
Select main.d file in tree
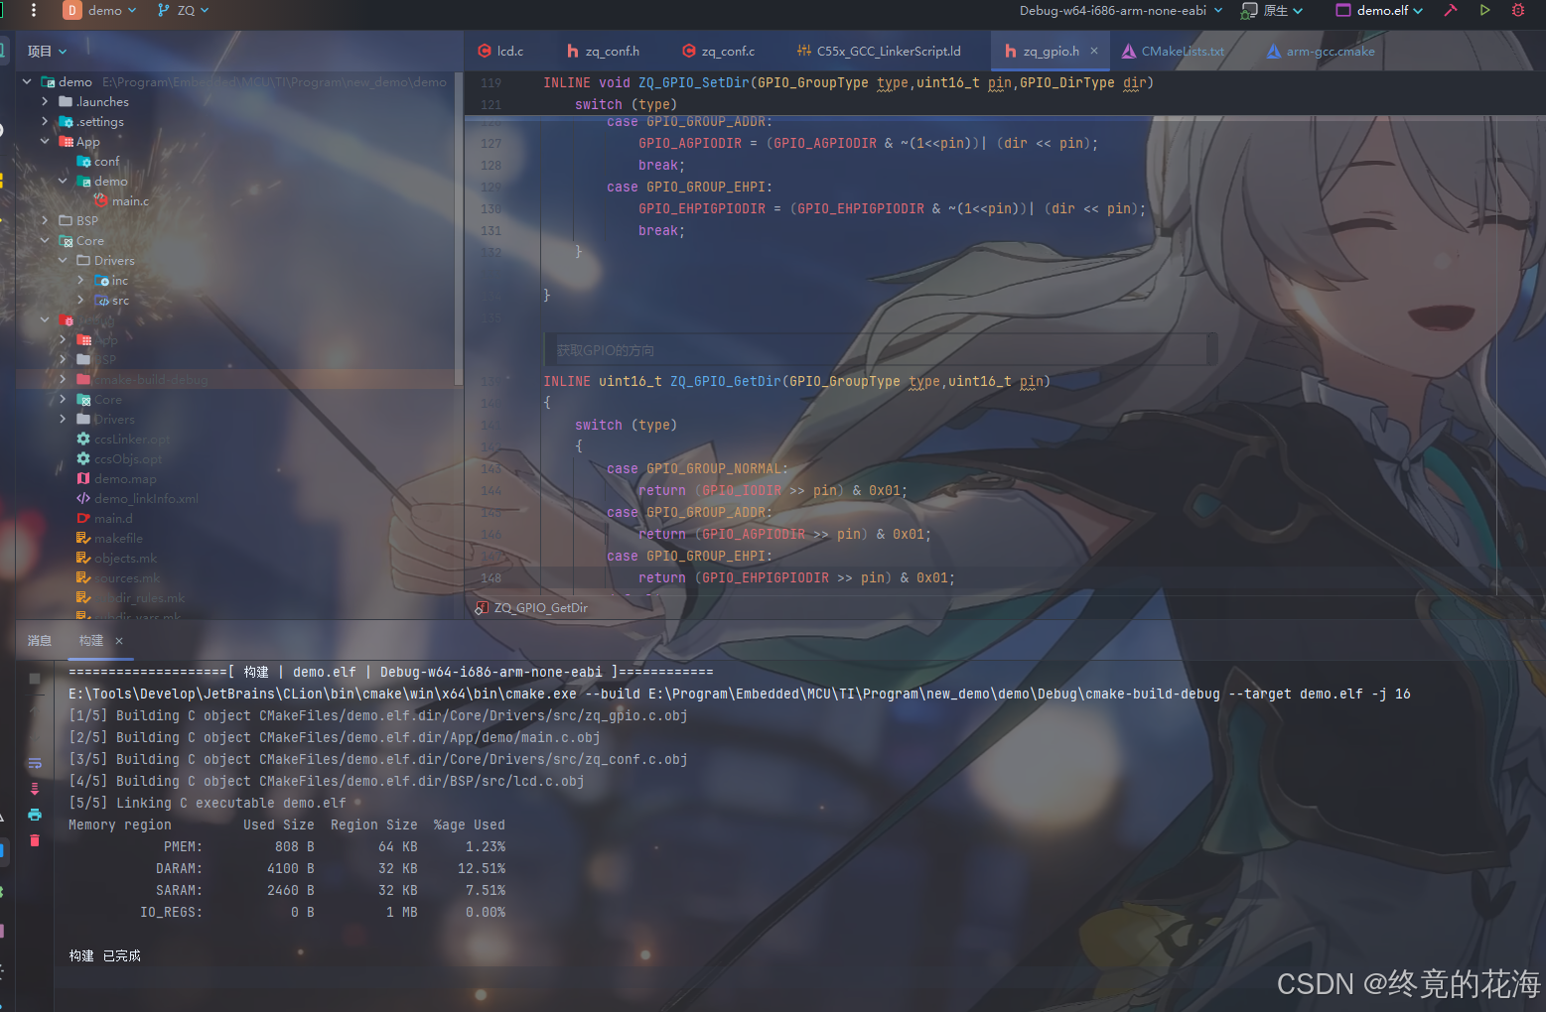coord(104,518)
